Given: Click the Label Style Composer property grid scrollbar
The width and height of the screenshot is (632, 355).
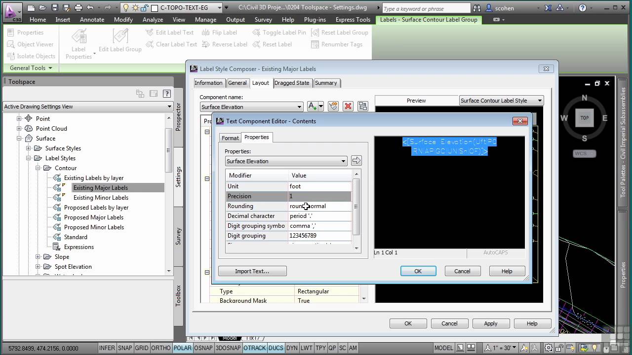Looking at the screenshot, I should tap(364, 298).
